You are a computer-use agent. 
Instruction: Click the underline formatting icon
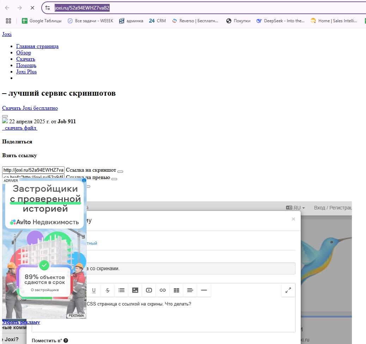click(x=94, y=290)
